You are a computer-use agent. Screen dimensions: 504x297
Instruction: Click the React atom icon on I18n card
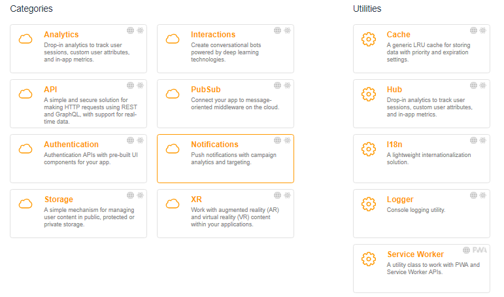[x=482, y=140]
